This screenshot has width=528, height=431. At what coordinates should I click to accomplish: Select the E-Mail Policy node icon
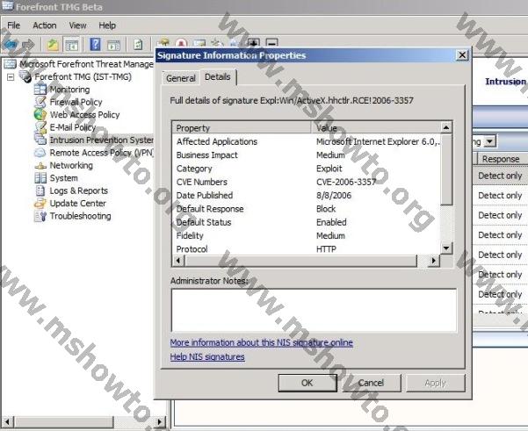click(40, 127)
